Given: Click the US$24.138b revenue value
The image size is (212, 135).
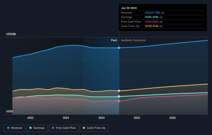Looking at the screenshot, I should click(152, 13).
